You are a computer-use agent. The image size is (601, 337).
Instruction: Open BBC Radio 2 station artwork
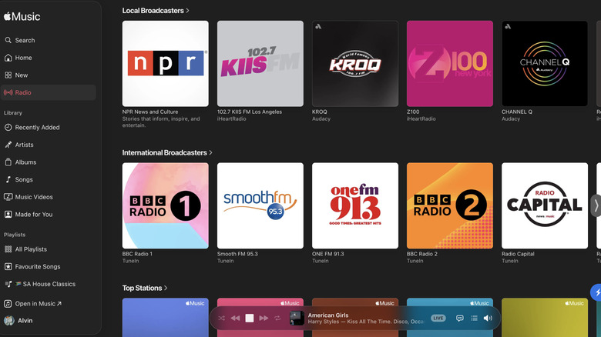pyautogui.click(x=450, y=205)
